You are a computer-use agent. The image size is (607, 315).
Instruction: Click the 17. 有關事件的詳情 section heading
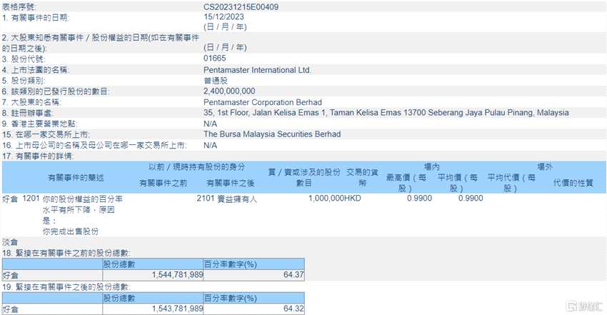point(38,156)
